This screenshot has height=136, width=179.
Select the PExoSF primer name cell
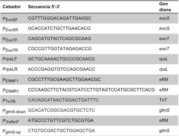(x=10, y=19)
